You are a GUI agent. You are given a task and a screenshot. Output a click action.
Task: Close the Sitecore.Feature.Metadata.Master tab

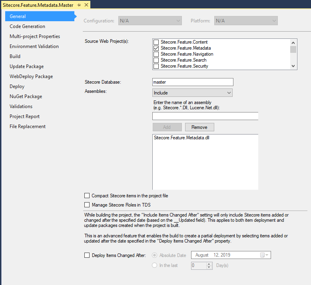coord(86,5)
